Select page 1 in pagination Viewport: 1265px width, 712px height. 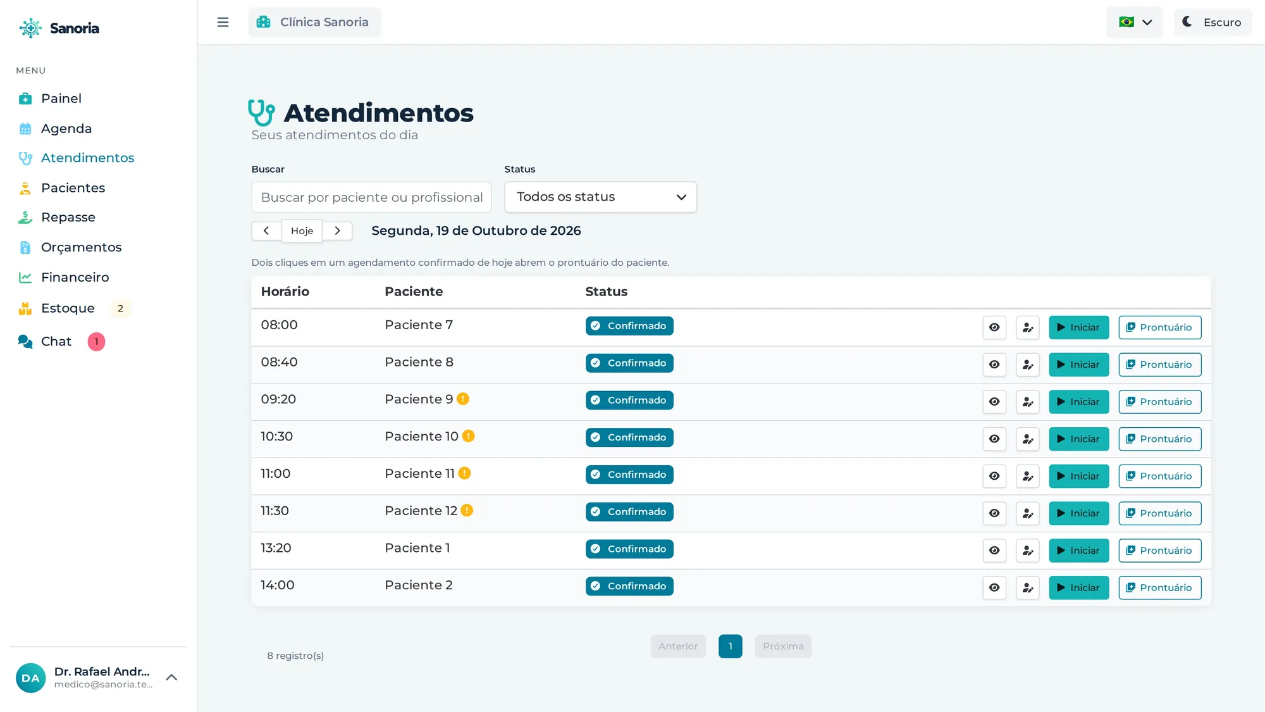(x=731, y=646)
